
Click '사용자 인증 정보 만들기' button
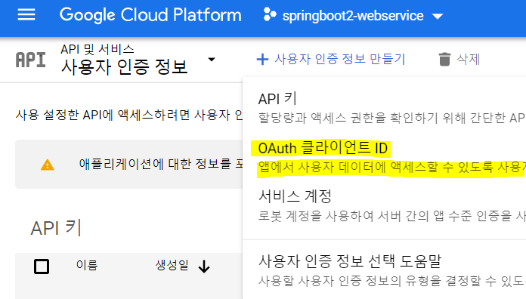tap(331, 60)
